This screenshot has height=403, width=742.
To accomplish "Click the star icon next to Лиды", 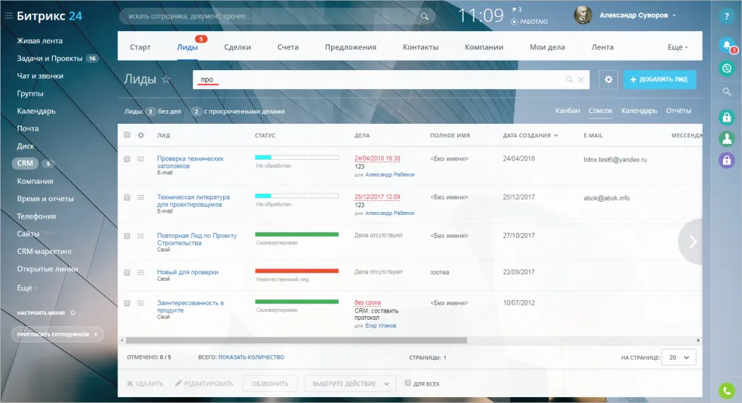I will (166, 80).
